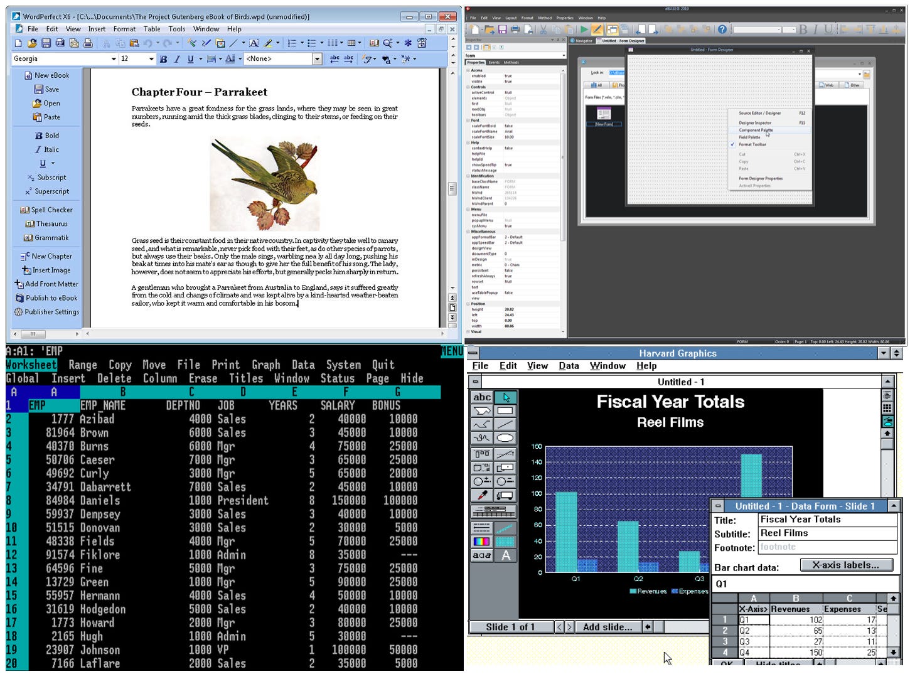Click the X-axis labels button
Image resolution: width=910 pixels, height=674 pixels.
click(846, 565)
